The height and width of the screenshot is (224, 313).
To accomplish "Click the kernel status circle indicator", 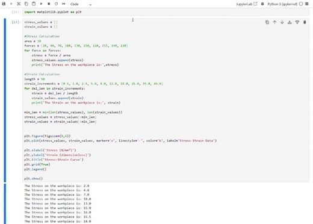I will [301, 4].
